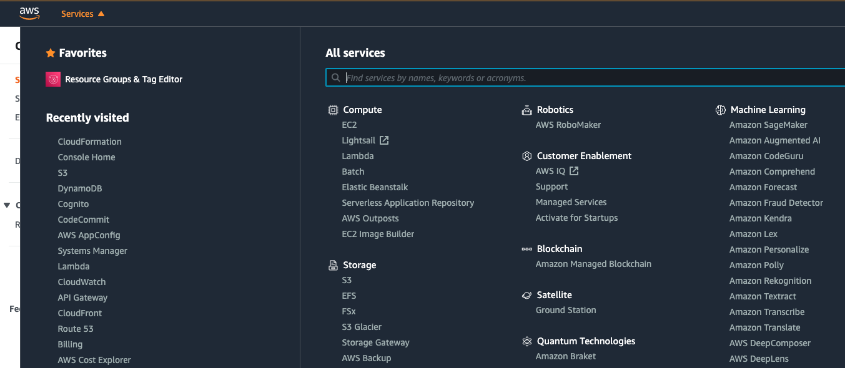Open CloudWatch service
The image size is (845, 368).
[82, 282]
